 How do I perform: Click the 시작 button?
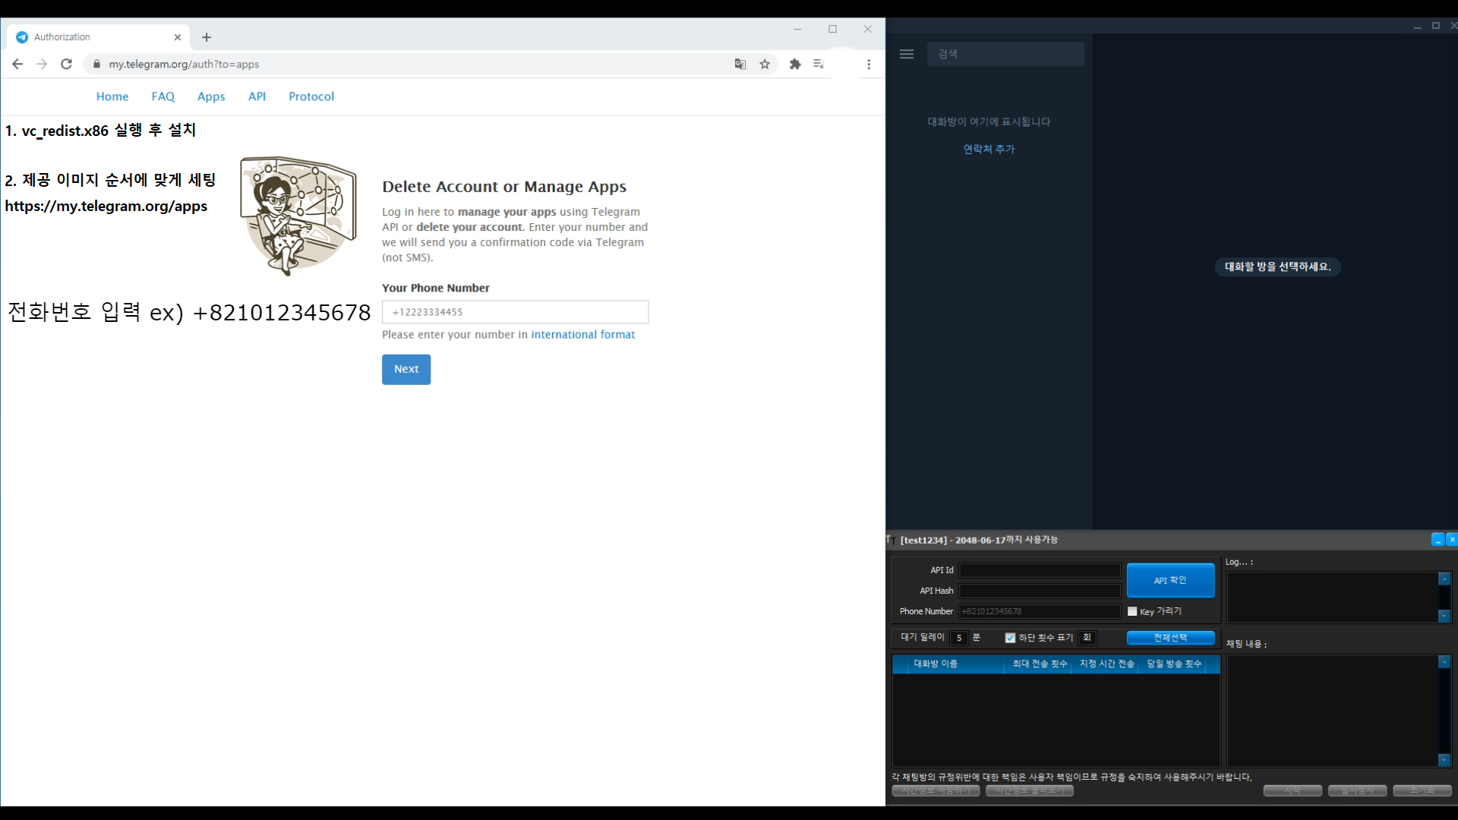tap(1292, 791)
